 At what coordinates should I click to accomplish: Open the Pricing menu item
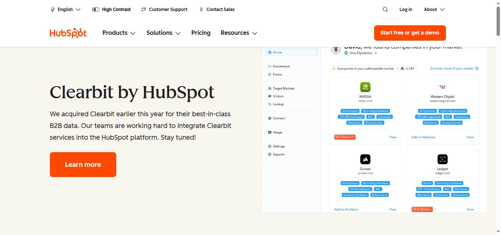click(201, 33)
